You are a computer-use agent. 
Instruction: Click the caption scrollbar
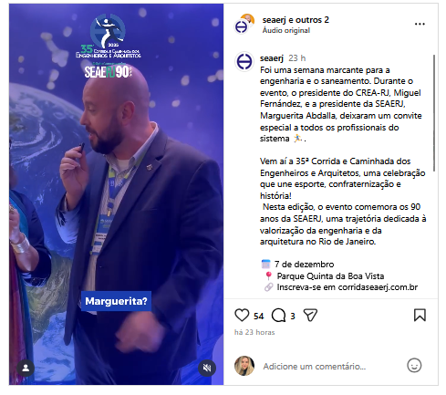[x=434, y=113]
